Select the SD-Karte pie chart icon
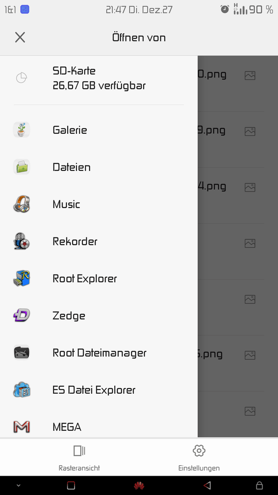 21,77
